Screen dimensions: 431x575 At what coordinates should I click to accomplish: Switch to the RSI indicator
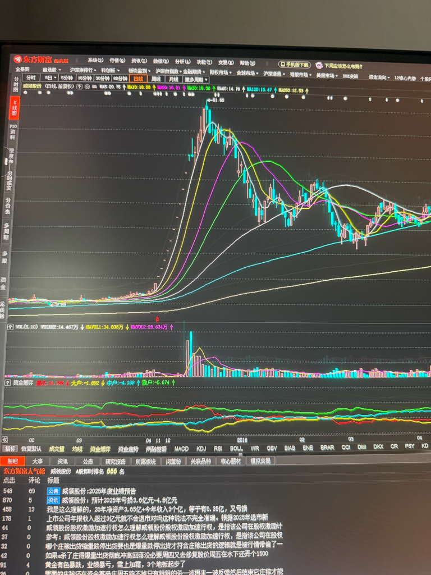tap(218, 449)
